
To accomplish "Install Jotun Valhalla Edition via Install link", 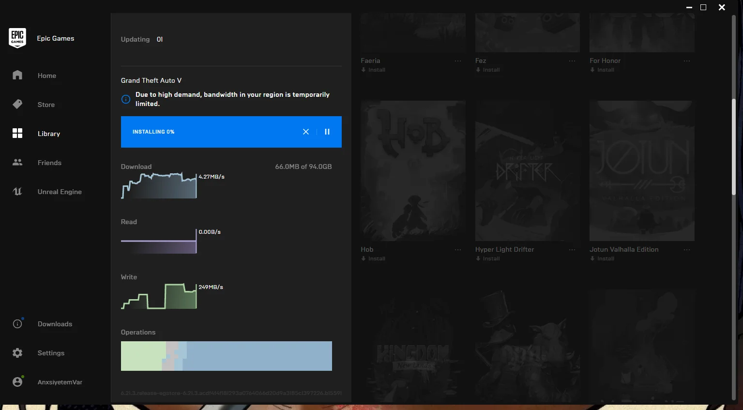I will tap(602, 258).
